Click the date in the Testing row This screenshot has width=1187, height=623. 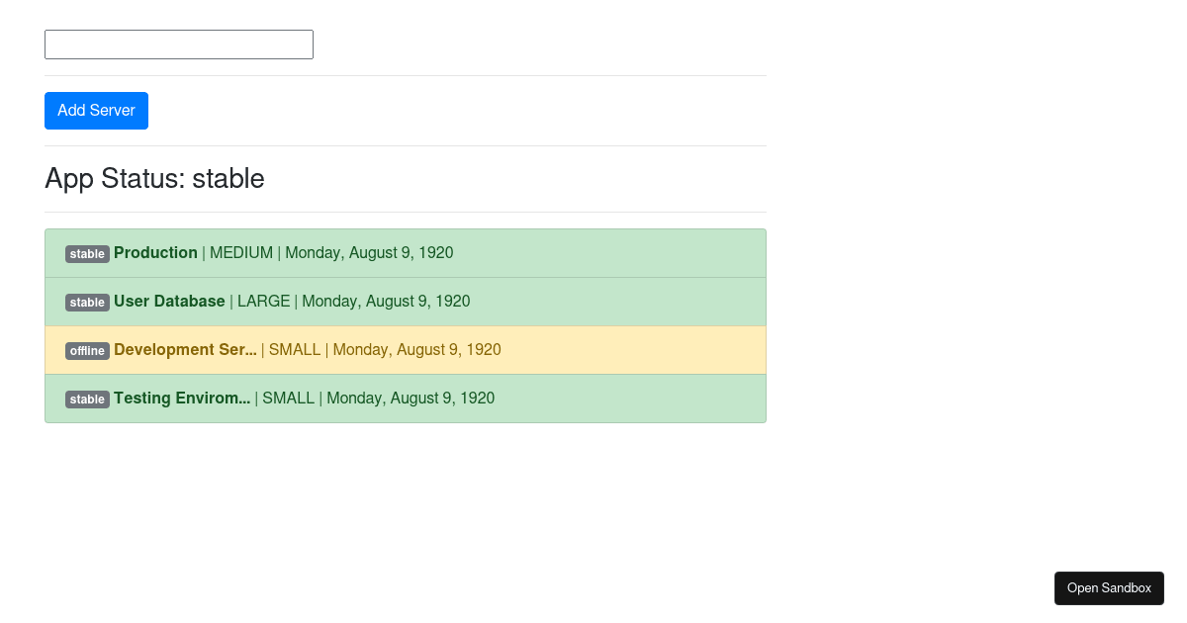click(x=411, y=399)
